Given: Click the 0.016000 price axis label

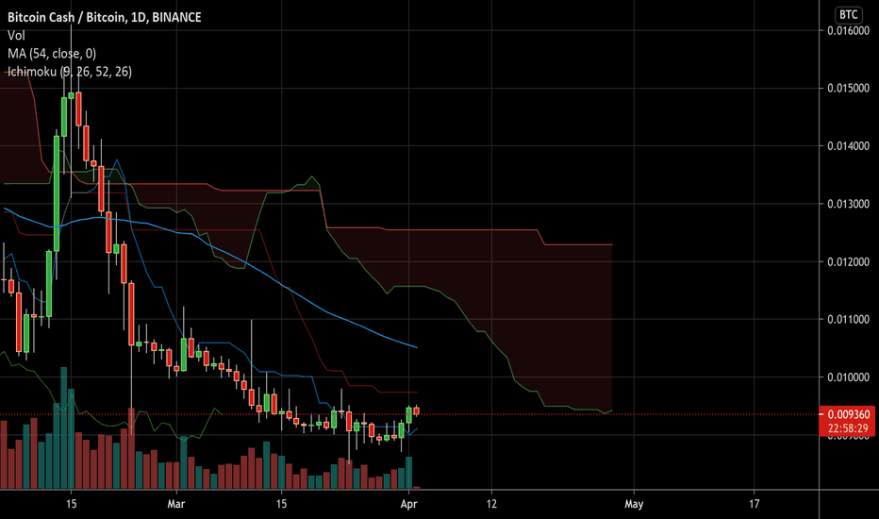Looking at the screenshot, I should [848, 30].
